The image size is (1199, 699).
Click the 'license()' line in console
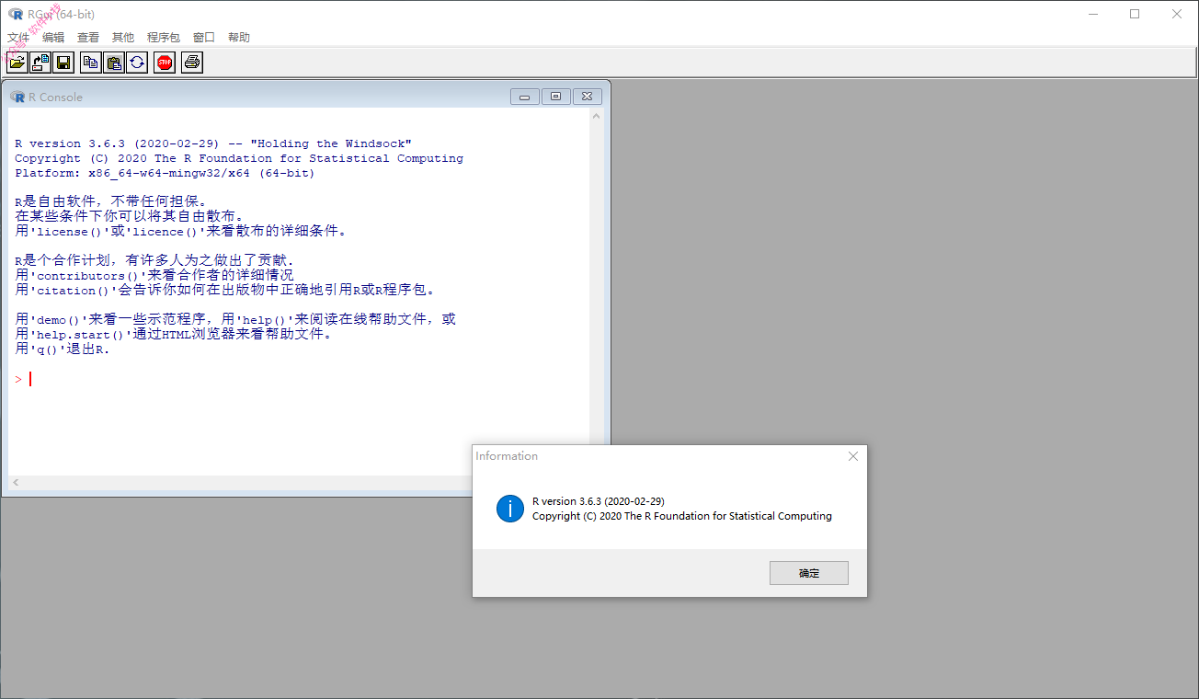click(182, 231)
